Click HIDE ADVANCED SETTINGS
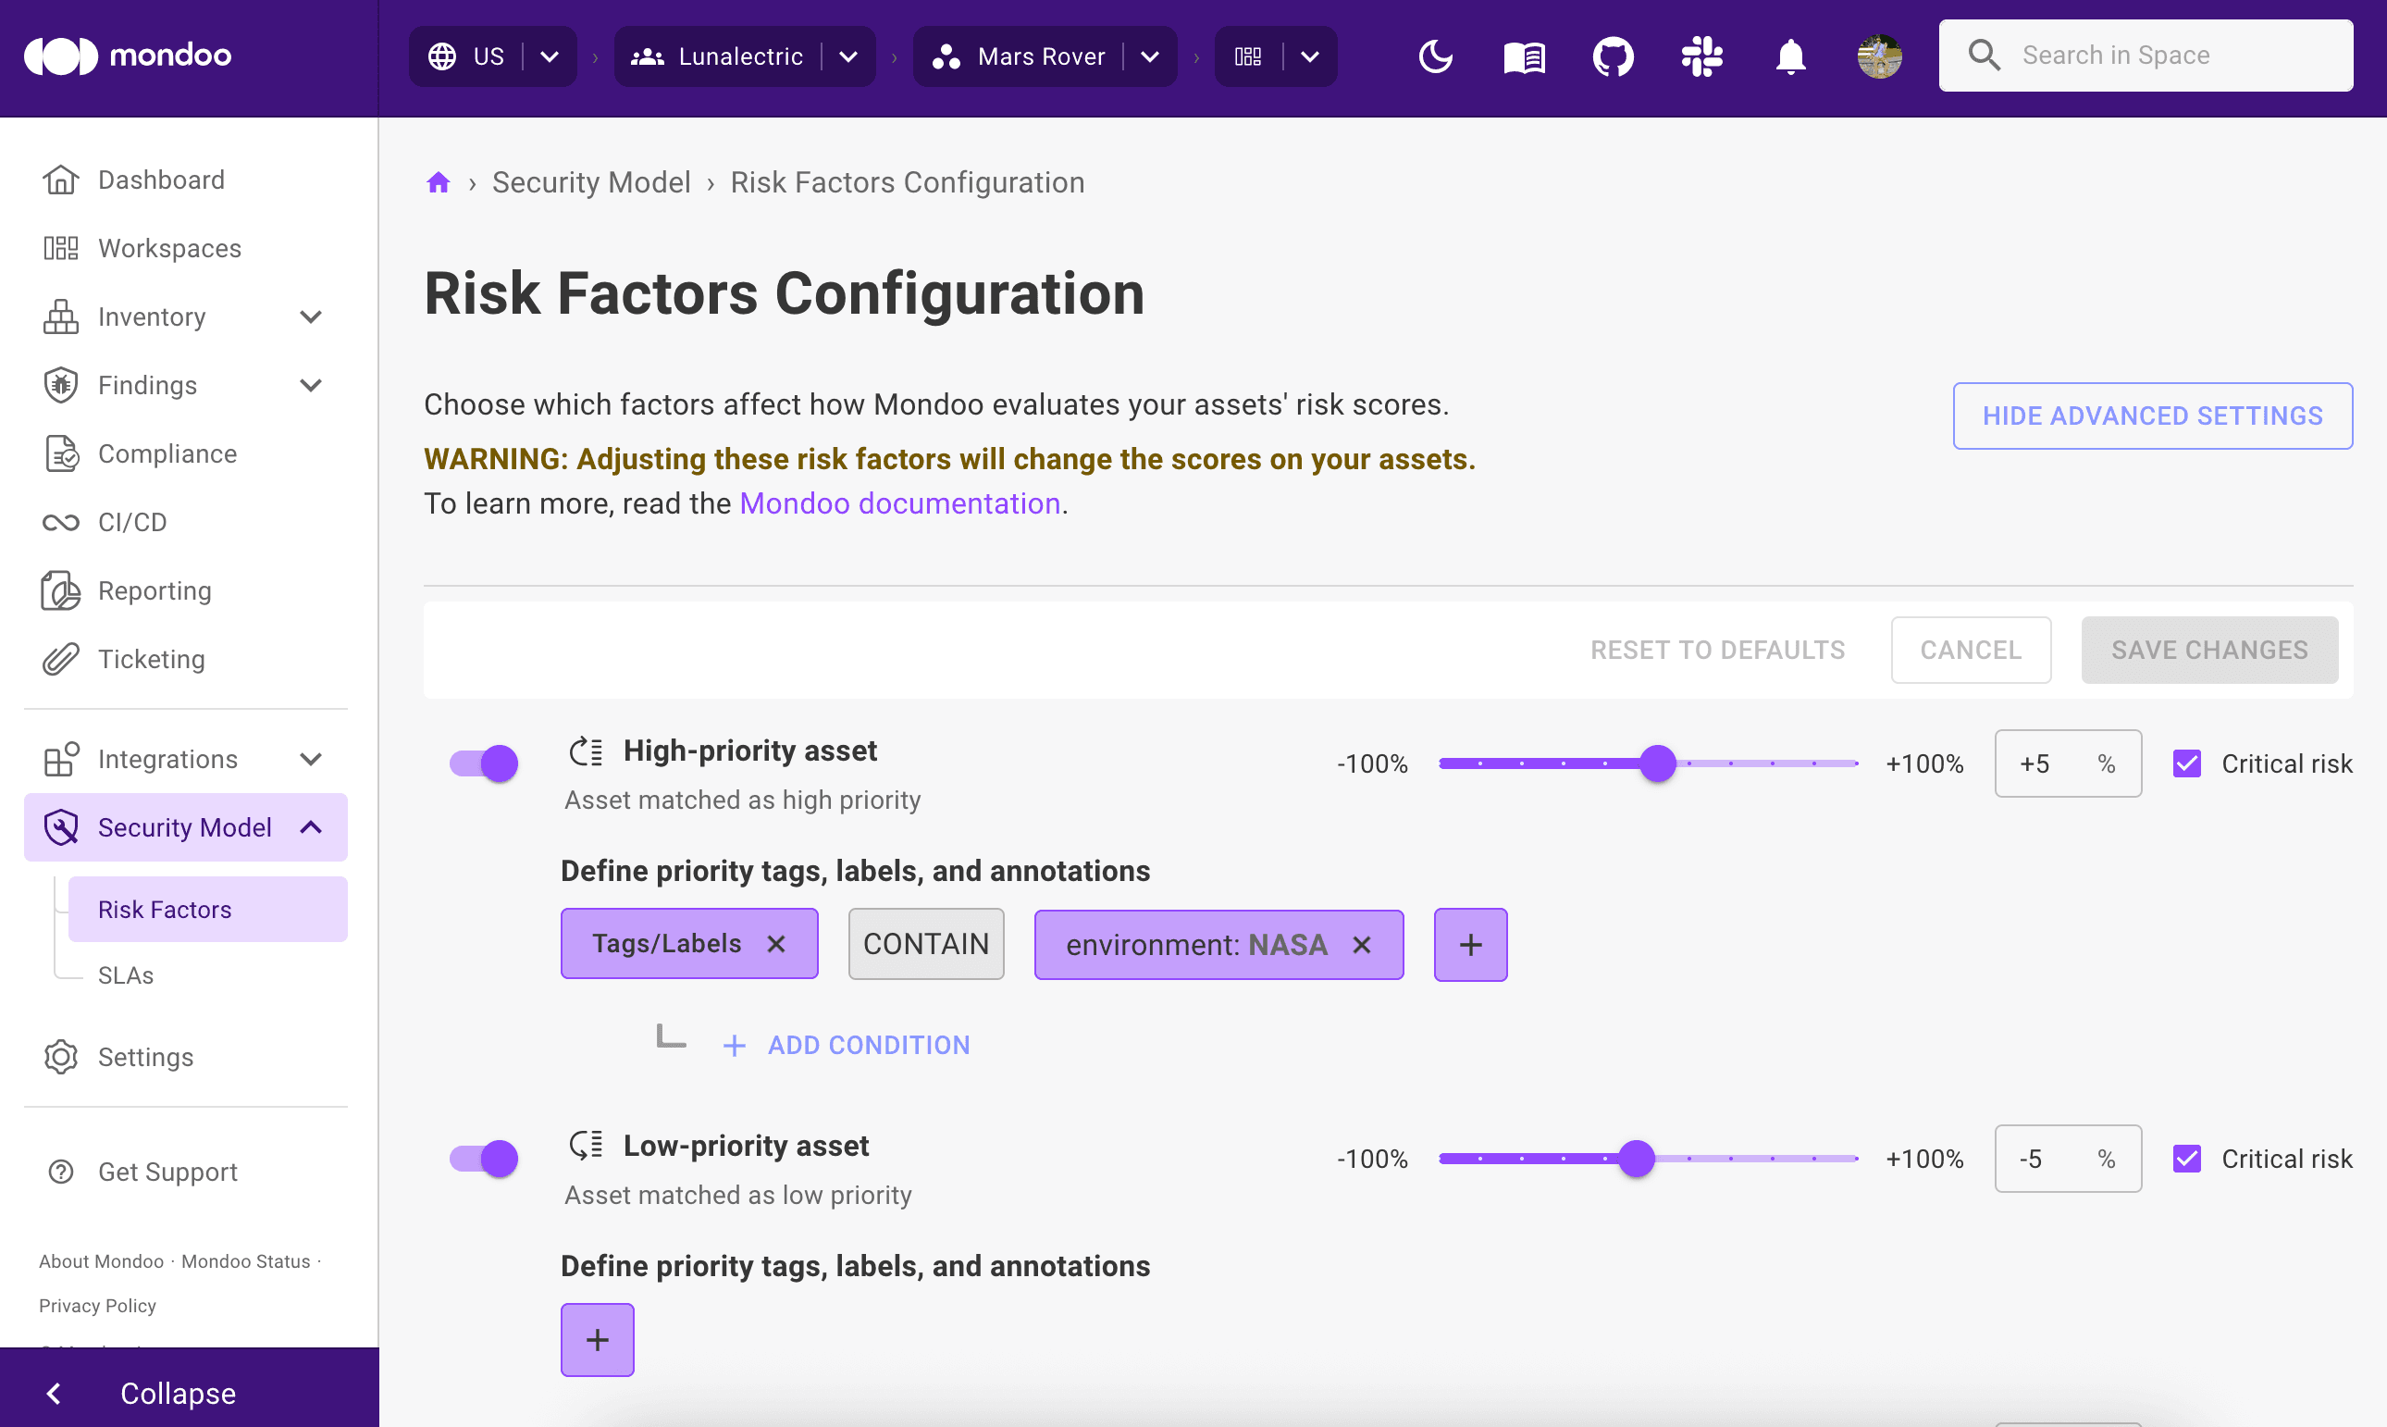Screen dimensions: 2387x1427 (2151, 416)
